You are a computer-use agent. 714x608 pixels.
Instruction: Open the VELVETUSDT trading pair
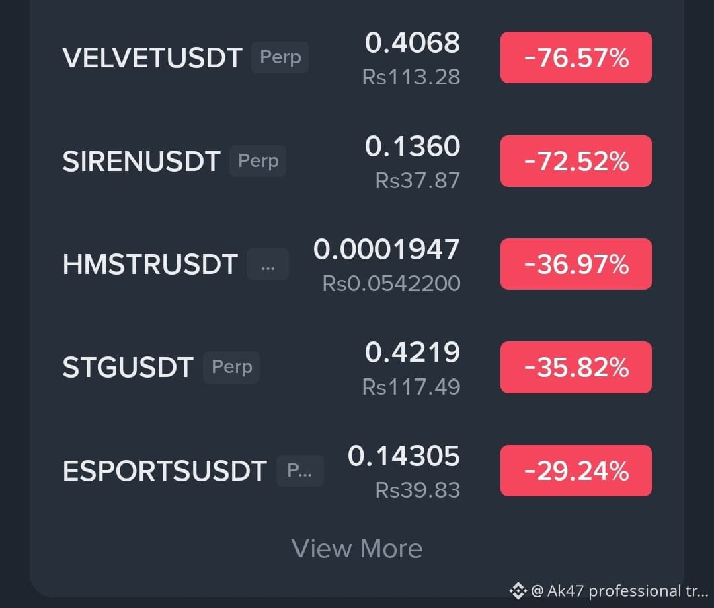coord(152,57)
